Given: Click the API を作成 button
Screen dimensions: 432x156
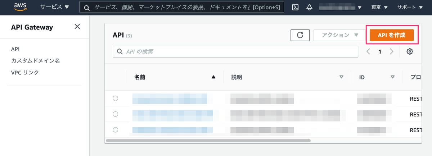Looking at the screenshot, I should point(392,35).
